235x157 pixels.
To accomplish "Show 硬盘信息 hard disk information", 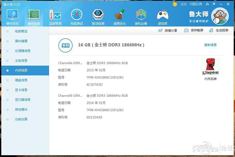I will point(25,80).
